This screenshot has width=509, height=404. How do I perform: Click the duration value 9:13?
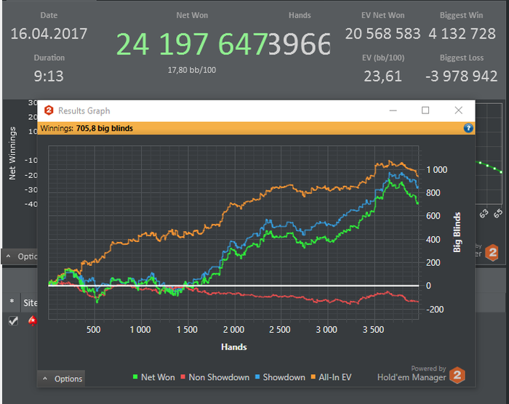click(x=49, y=76)
